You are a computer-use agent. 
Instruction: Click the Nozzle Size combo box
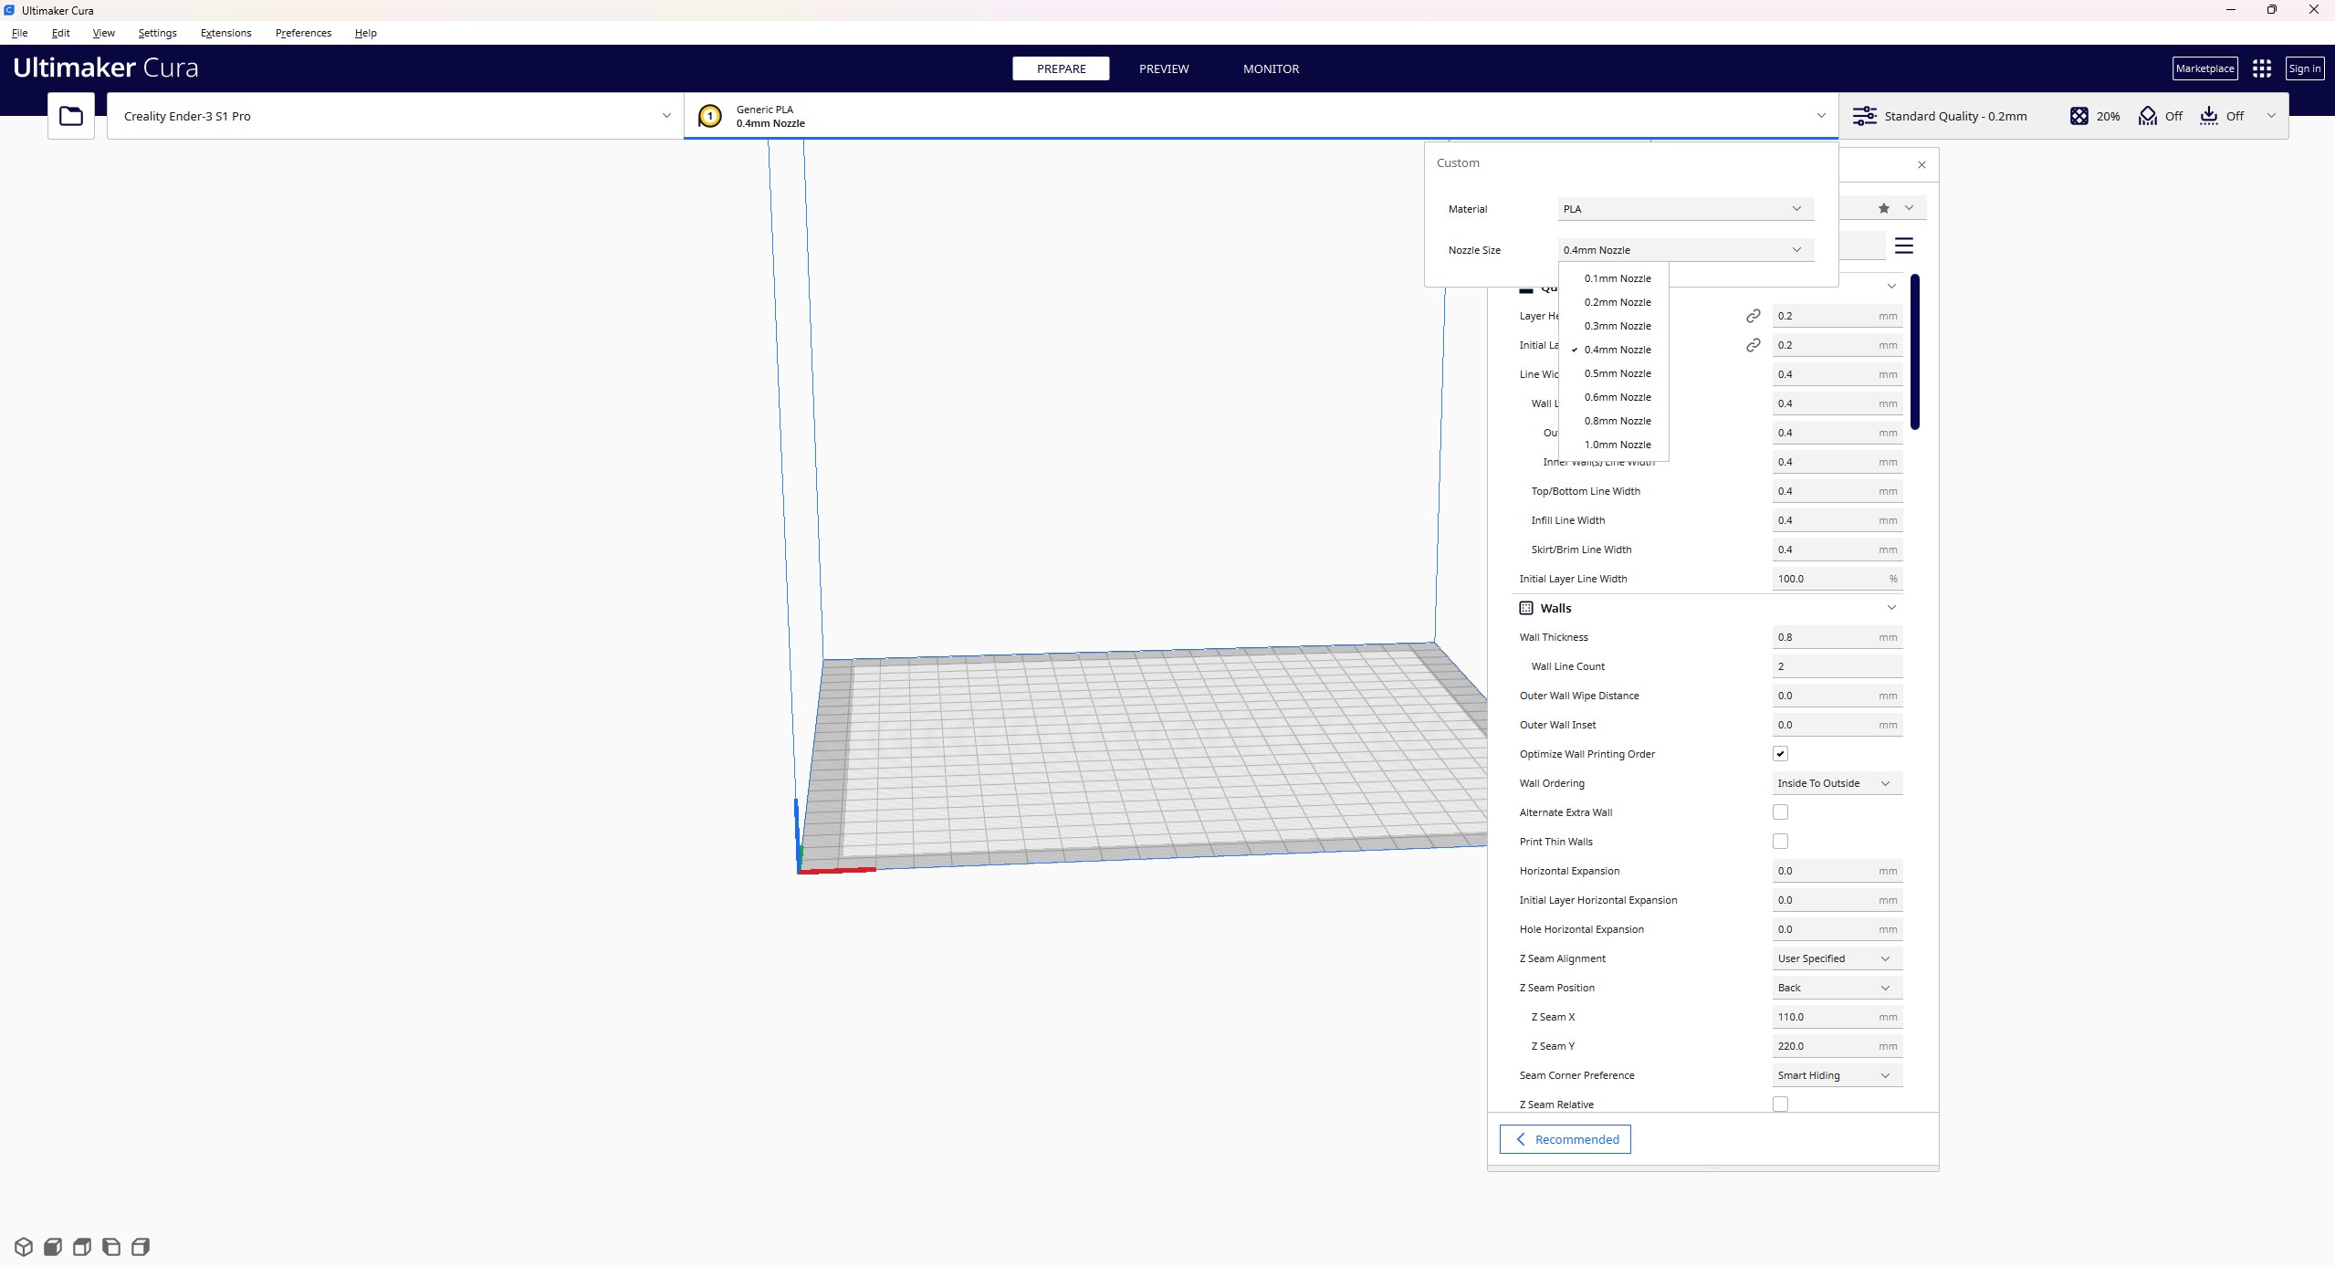[x=1685, y=250]
